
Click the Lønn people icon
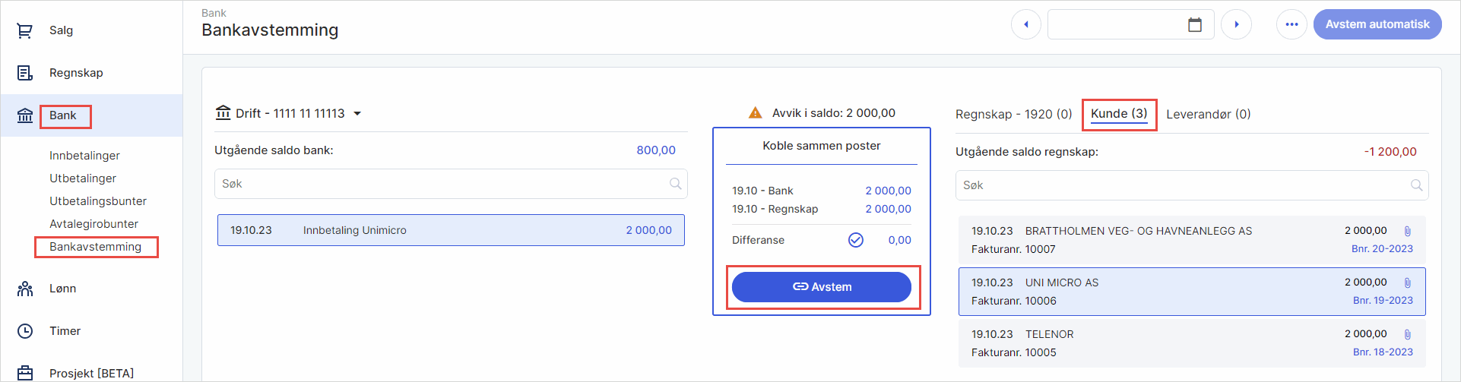click(25, 289)
